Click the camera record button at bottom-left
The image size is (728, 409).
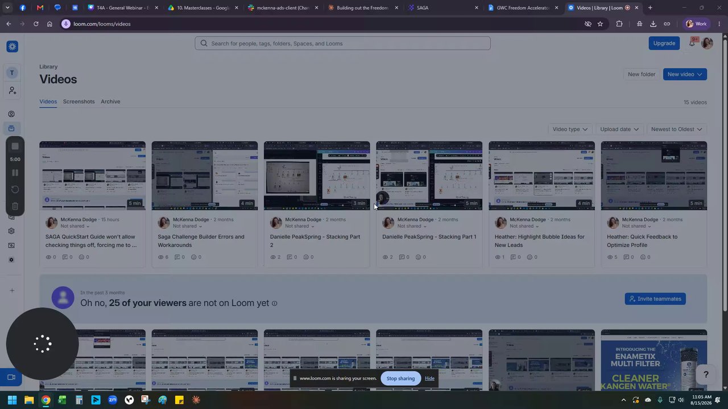(x=11, y=377)
